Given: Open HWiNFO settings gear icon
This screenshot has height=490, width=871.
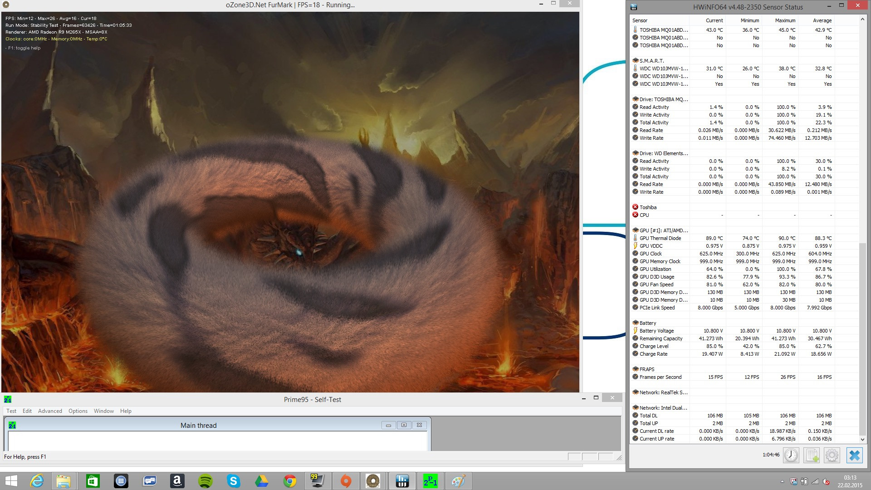Looking at the screenshot, I should pyautogui.click(x=832, y=455).
